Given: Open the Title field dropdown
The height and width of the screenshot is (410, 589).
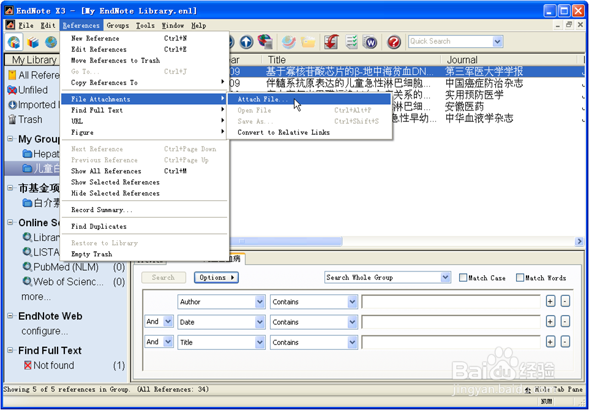Looking at the screenshot, I should pyautogui.click(x=260, y=343).
